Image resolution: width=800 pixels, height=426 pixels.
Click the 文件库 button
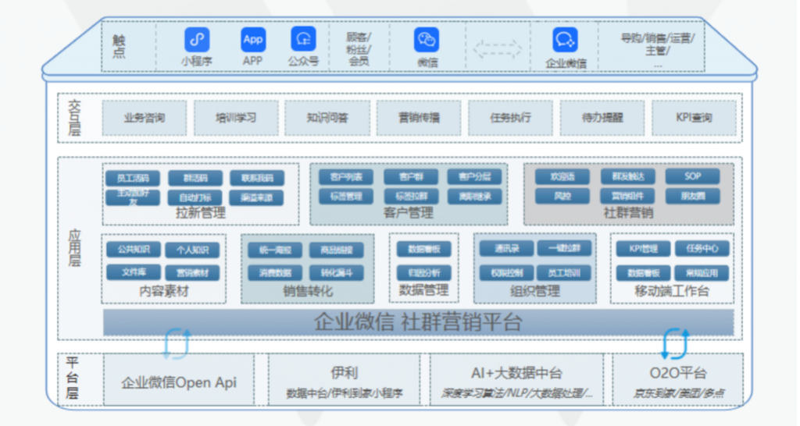click(134, 272)
